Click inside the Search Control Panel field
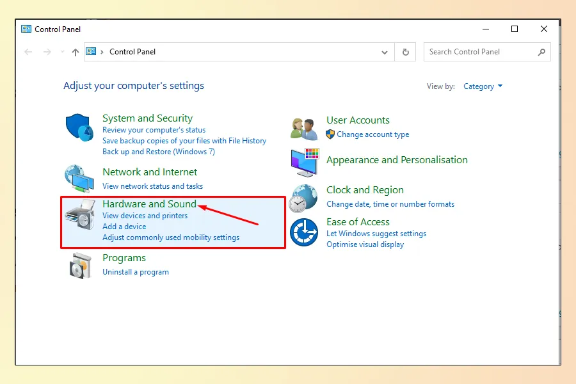This screenshot has width=576, height=384. click(x=480, y=52)
